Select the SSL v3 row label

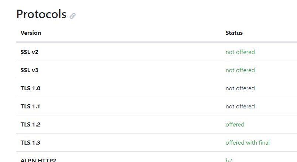[29, 70]
